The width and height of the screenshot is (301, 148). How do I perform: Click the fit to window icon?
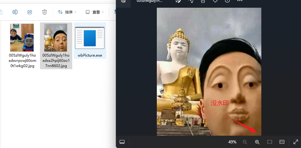pyautogui.click(x=270, y=142)
